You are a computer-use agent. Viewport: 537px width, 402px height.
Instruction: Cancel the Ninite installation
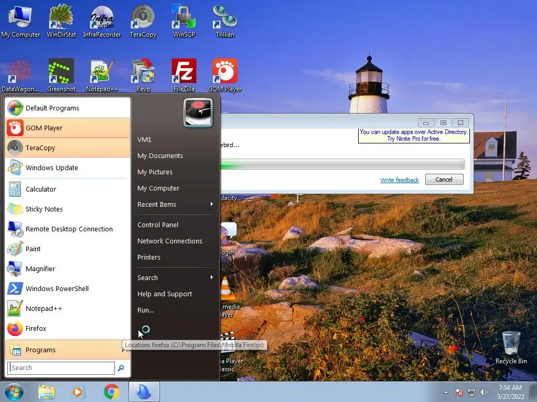pos(444,180)
